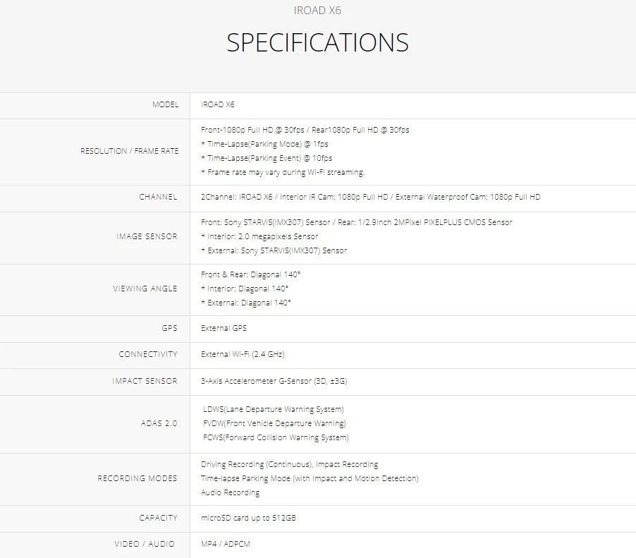The height and width of the screenshot is (558, 636).
Task: Click the MODEL row label
Action: 165,104
